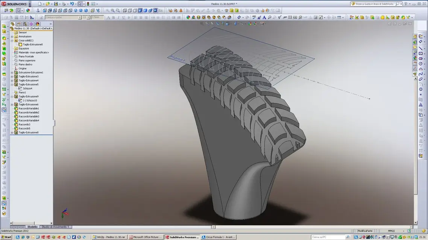The width and height of the screenshot is (428, 240).
Task: Toggle Shadows in shaded mode icon
Action: (x=155, y=10)
